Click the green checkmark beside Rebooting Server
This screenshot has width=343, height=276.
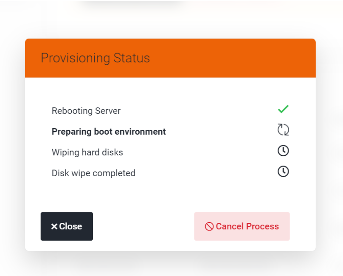[283, 109]
